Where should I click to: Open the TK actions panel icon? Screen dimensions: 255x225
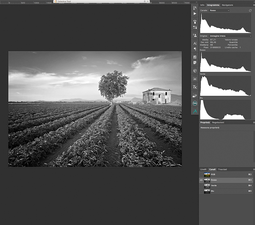[x=195, y=87]
